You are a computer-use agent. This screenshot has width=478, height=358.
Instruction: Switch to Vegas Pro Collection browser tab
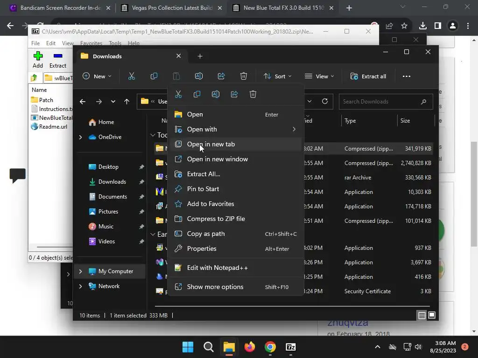pyautogui.click(x=171, y=8)
